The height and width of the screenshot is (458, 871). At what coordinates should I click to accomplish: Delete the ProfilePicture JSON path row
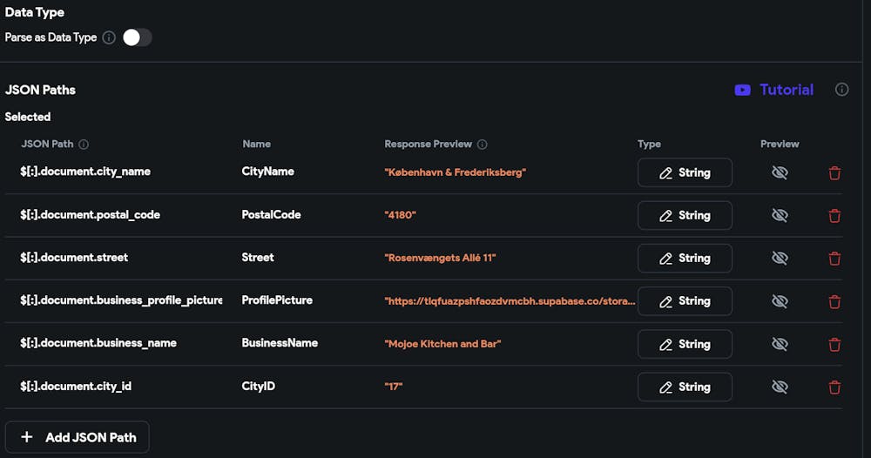834,301
